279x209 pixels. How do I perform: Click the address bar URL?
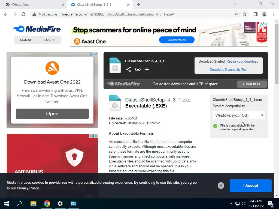click(x=118, y=14)
